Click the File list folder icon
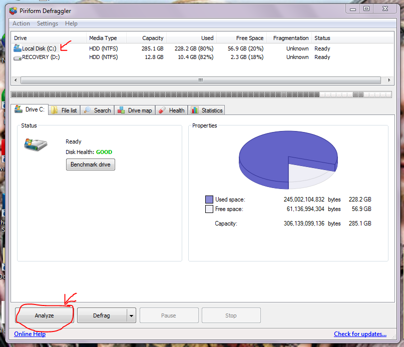This screenshot has width=404, height=347. tap(54, 110)
